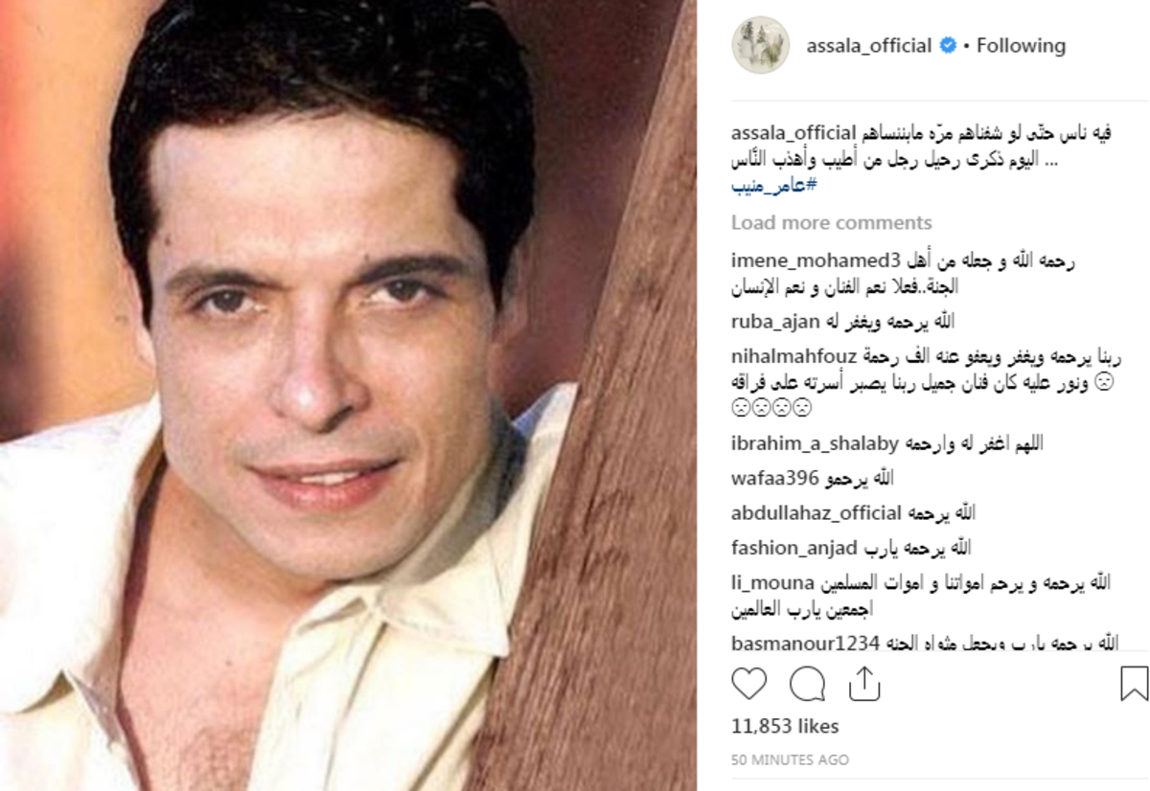
Task: Visit commenter imene_mohamed3's profile
Action: [816, 260]
